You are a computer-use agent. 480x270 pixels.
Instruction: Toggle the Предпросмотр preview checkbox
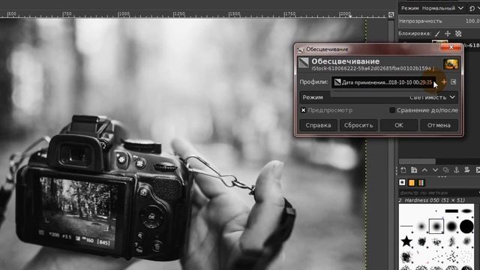point(303,110)
